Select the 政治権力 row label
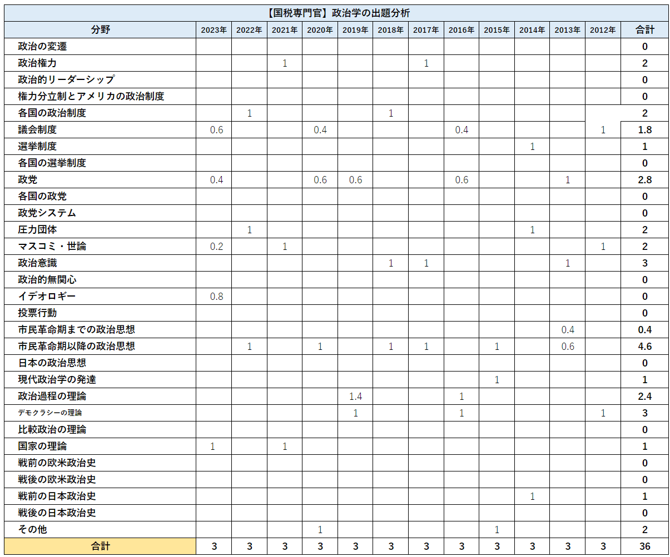Image resolution: width=670 pixels, height=557 pixels. (37, 63)
